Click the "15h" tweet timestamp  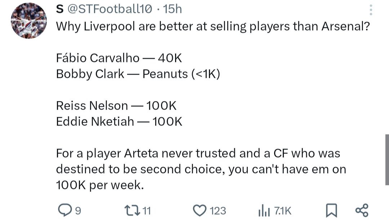click(x=173, y=9)
